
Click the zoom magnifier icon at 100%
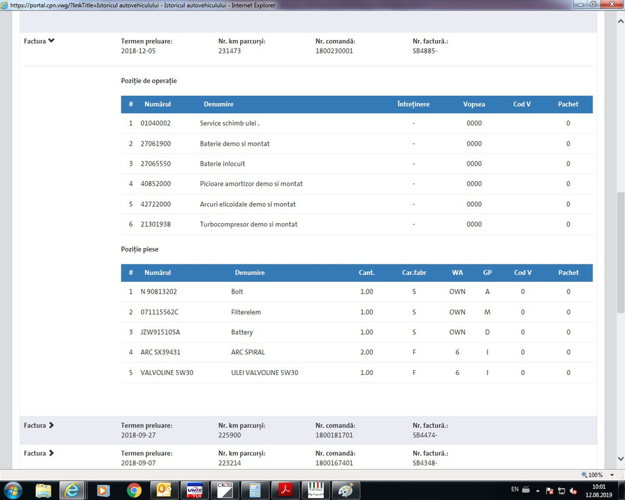[584, 475]
